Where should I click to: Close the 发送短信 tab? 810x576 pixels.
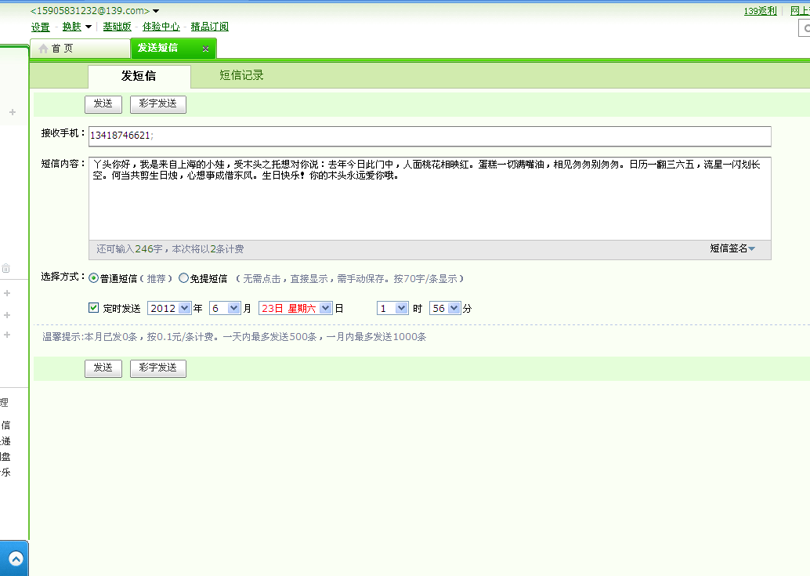(x=205, y=49)
